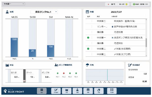Viewport: 152px width, 97px height.
Task: Click pump No.2 red status indicator
Action: click(64, 73)
